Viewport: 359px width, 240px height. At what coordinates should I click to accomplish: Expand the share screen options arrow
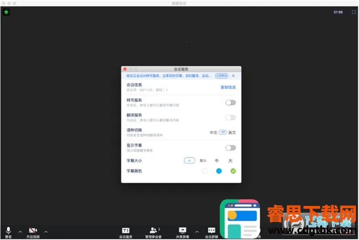[197, 231]
